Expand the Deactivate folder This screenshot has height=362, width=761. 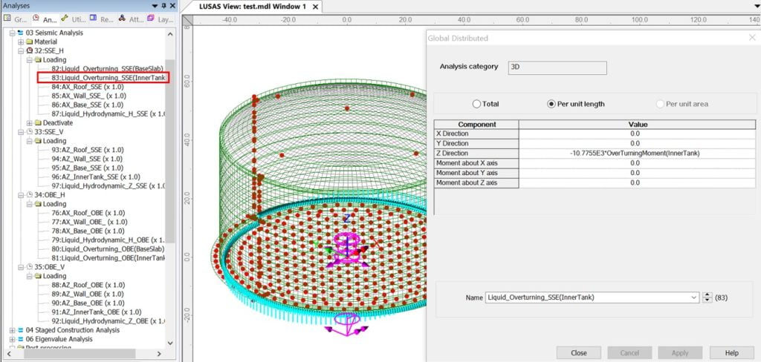(x=29, y=122)
